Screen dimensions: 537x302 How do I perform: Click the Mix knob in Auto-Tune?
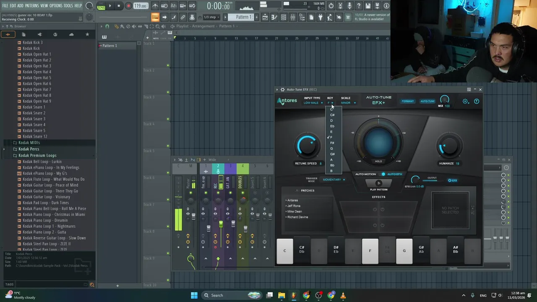(x=444, y=100)
